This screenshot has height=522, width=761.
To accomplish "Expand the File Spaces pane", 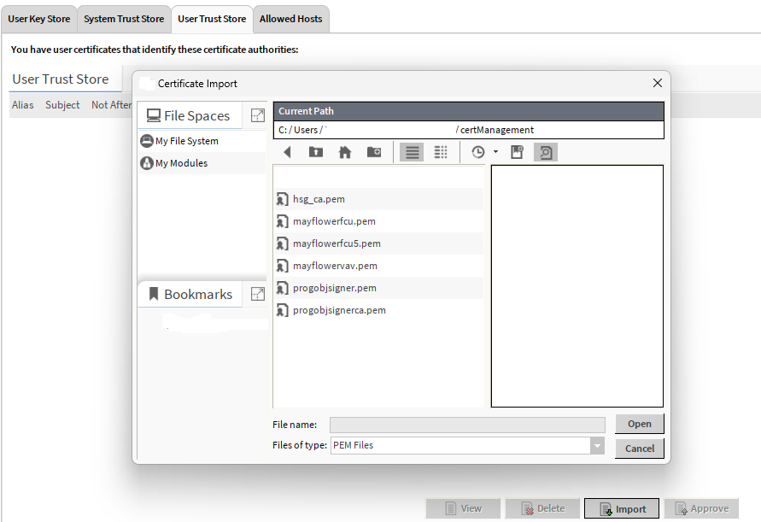I will (257, 115).
